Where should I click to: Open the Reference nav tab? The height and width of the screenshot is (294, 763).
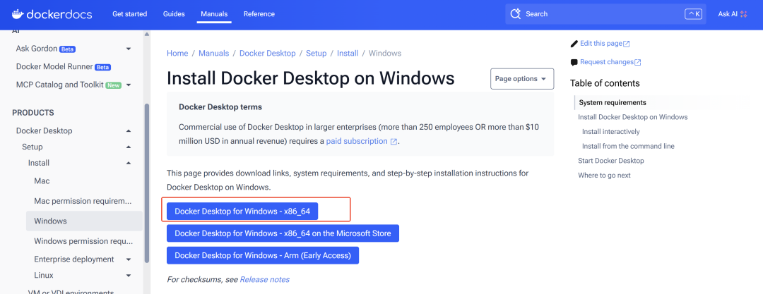coord(259,14)
